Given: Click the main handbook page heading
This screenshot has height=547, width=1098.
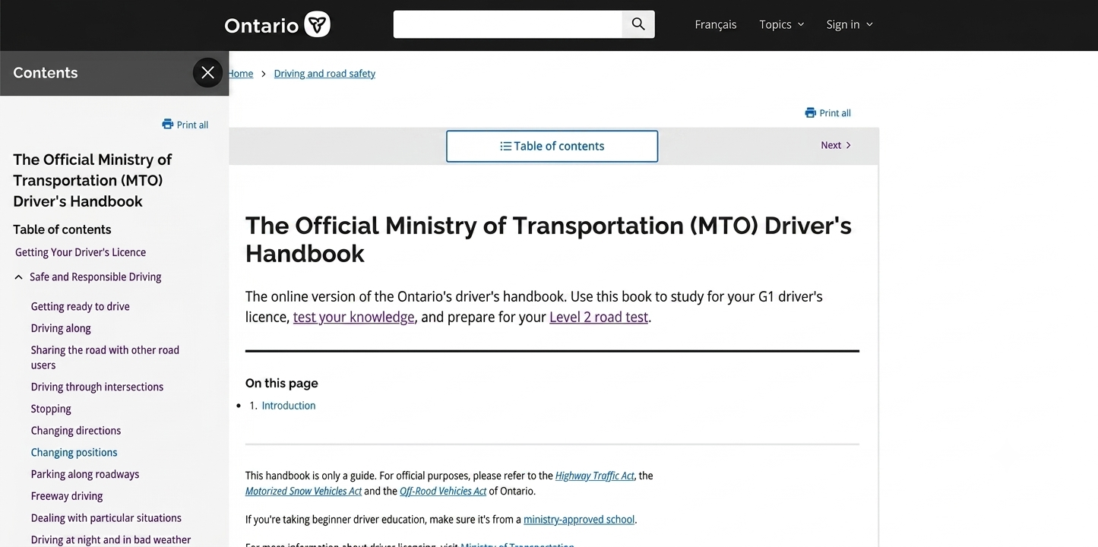Looking at the screenshot, I should point(549,239).
